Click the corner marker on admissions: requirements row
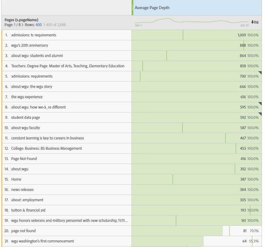The image size is (265, 247). tap(260, 73)
